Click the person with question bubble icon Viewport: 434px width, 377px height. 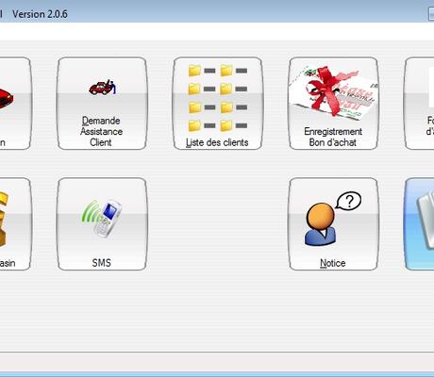coord(333,219)
